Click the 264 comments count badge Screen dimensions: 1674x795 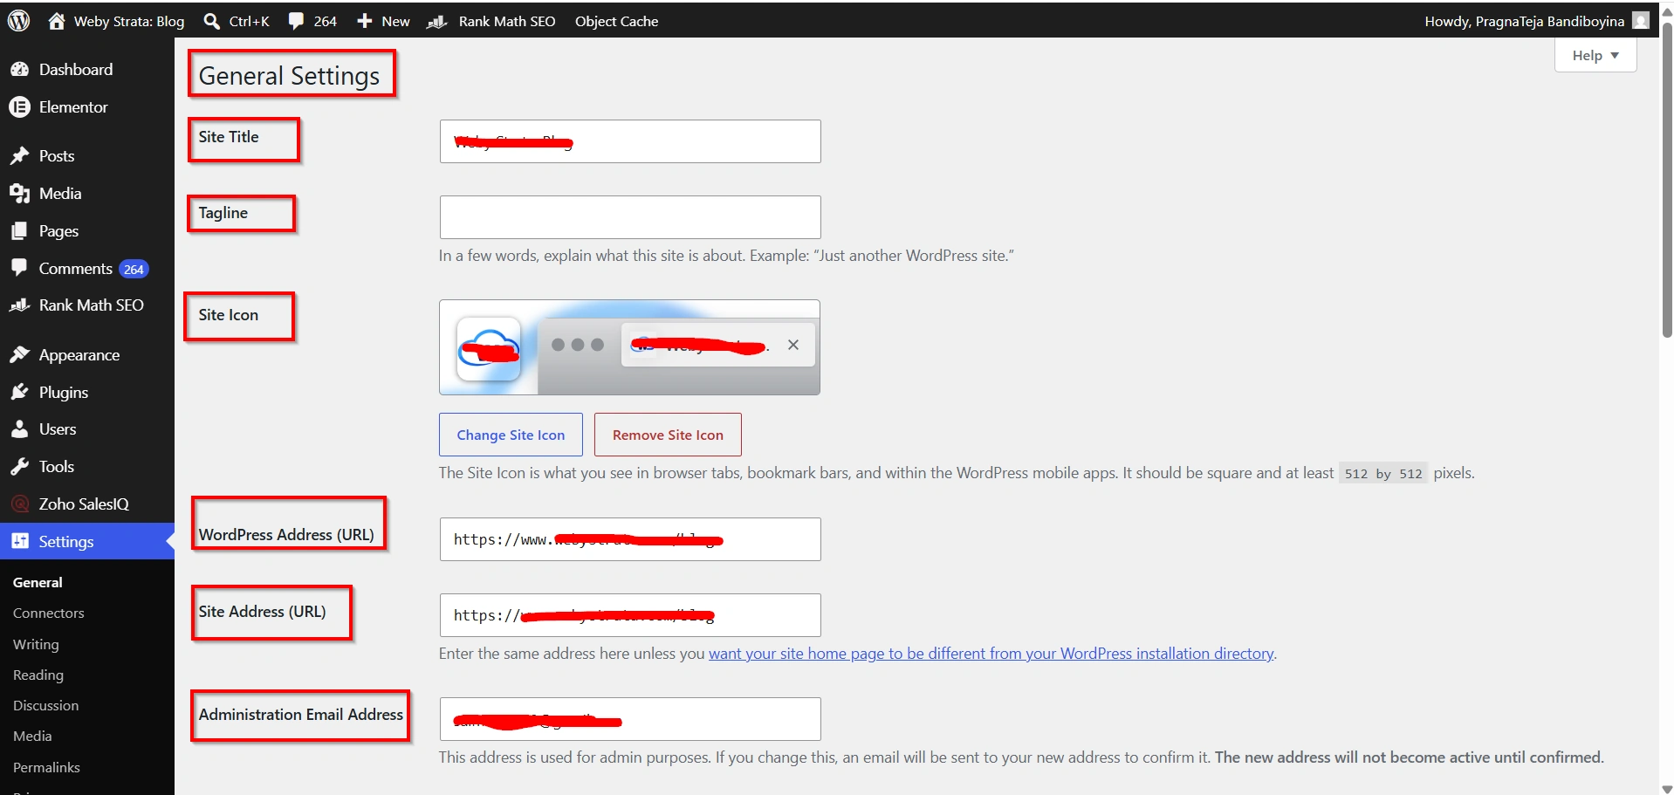[134, 269]
